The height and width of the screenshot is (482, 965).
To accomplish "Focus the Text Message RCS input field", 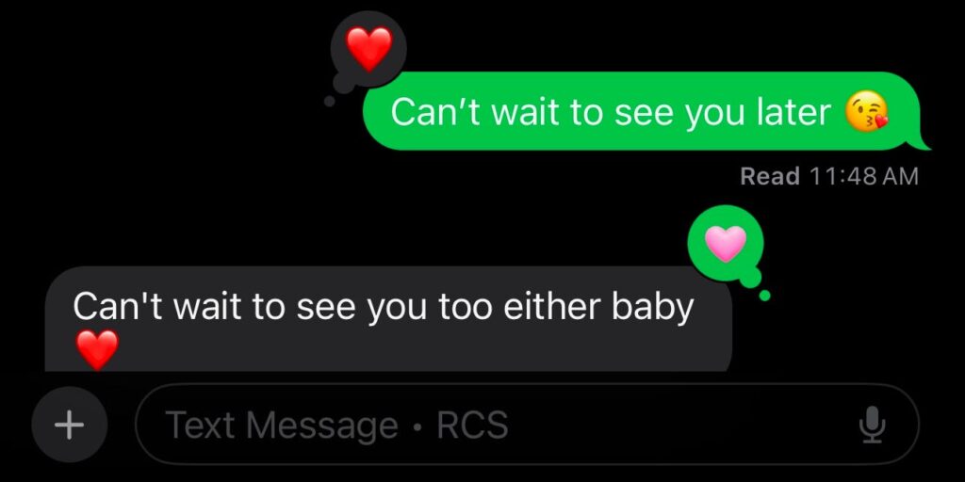I will (x=527, y=425).
